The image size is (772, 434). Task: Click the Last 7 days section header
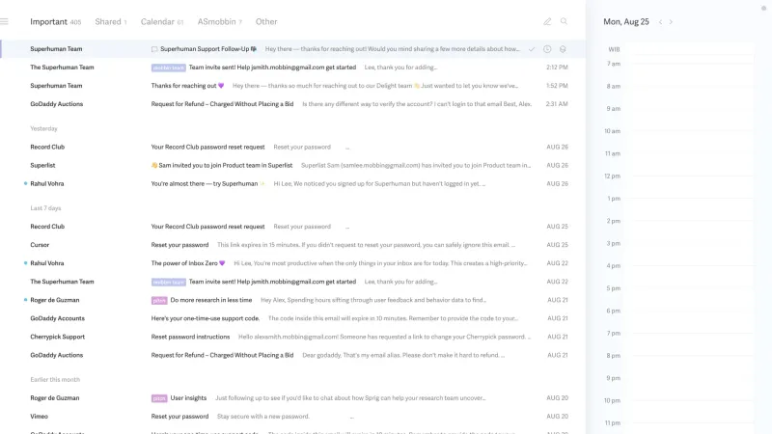coord(45,208)
